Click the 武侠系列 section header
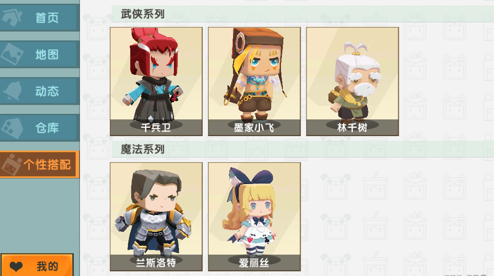Viewport: 494px width, 276px height. pos(143,14)
